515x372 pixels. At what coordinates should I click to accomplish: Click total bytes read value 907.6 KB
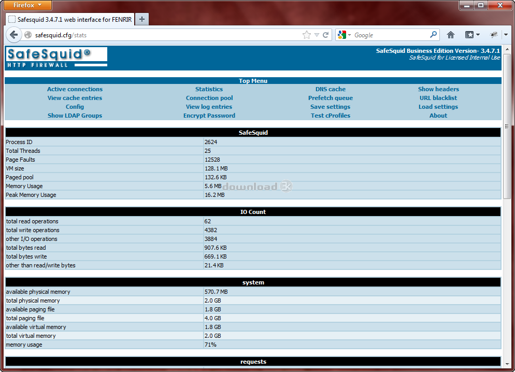click(x=216, y=248)
